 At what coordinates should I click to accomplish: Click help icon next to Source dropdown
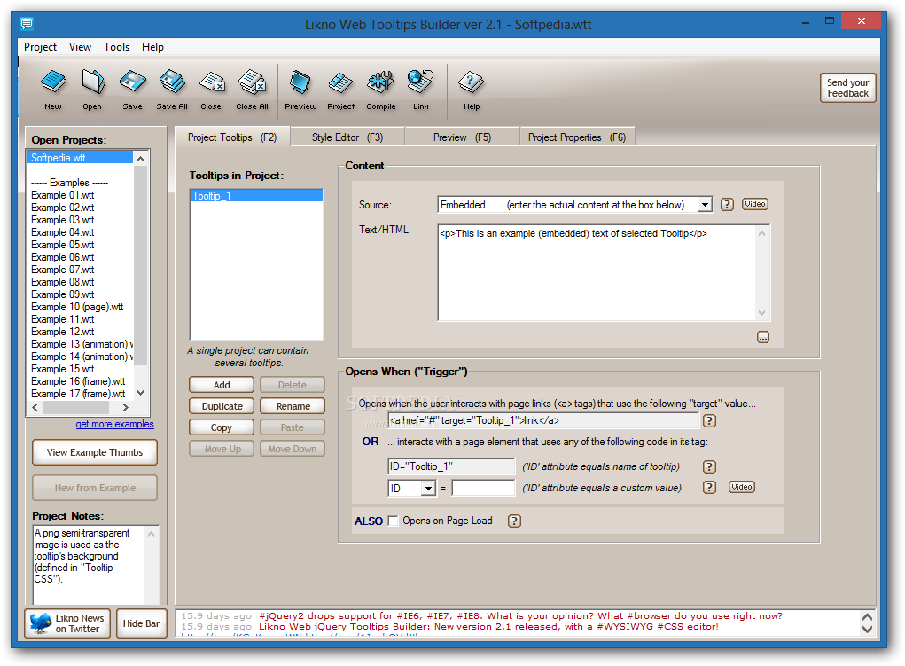727,205
